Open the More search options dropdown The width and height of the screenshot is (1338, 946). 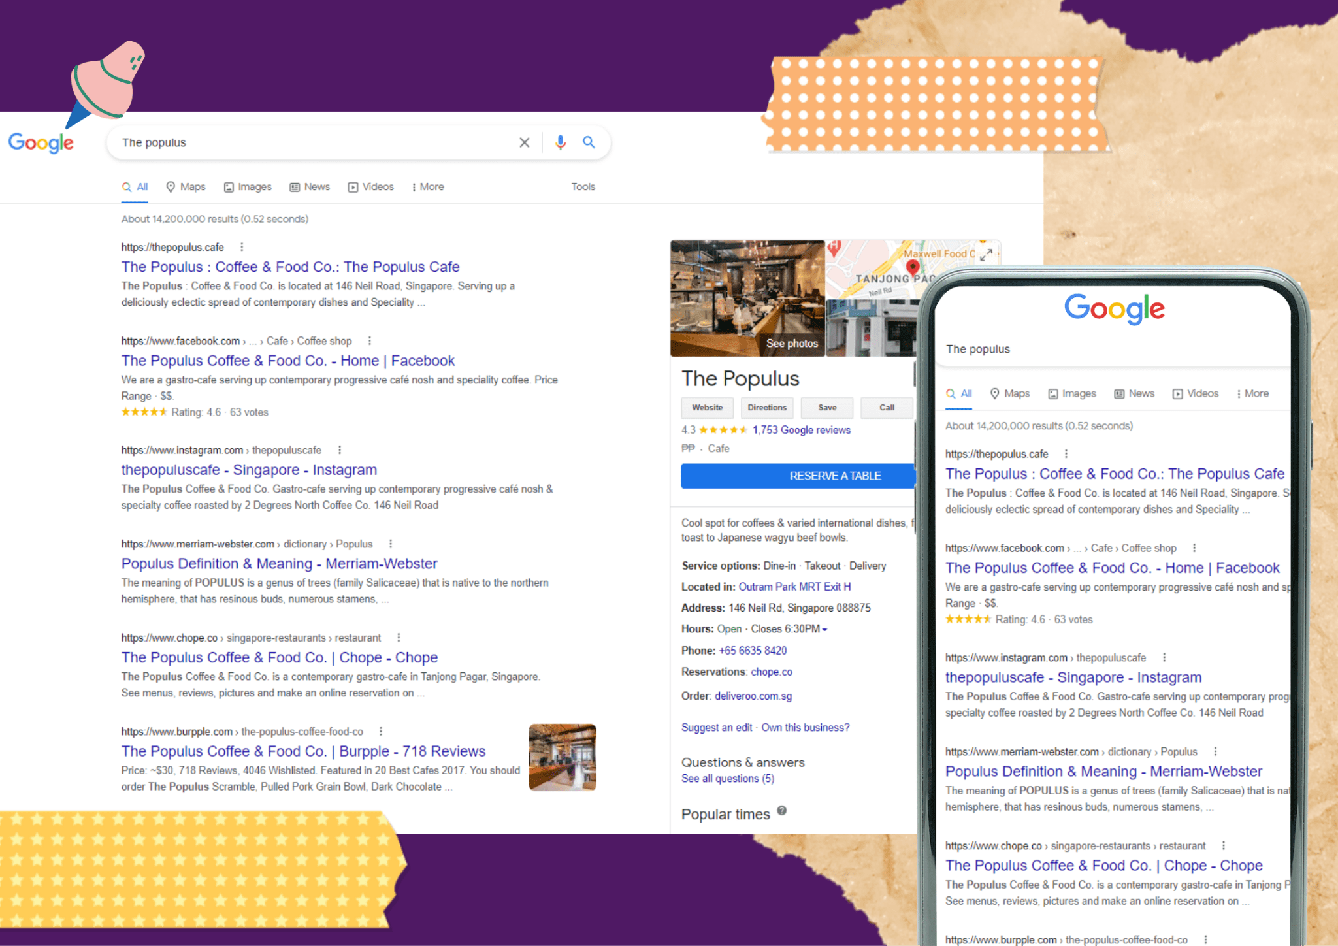point(428,187)
